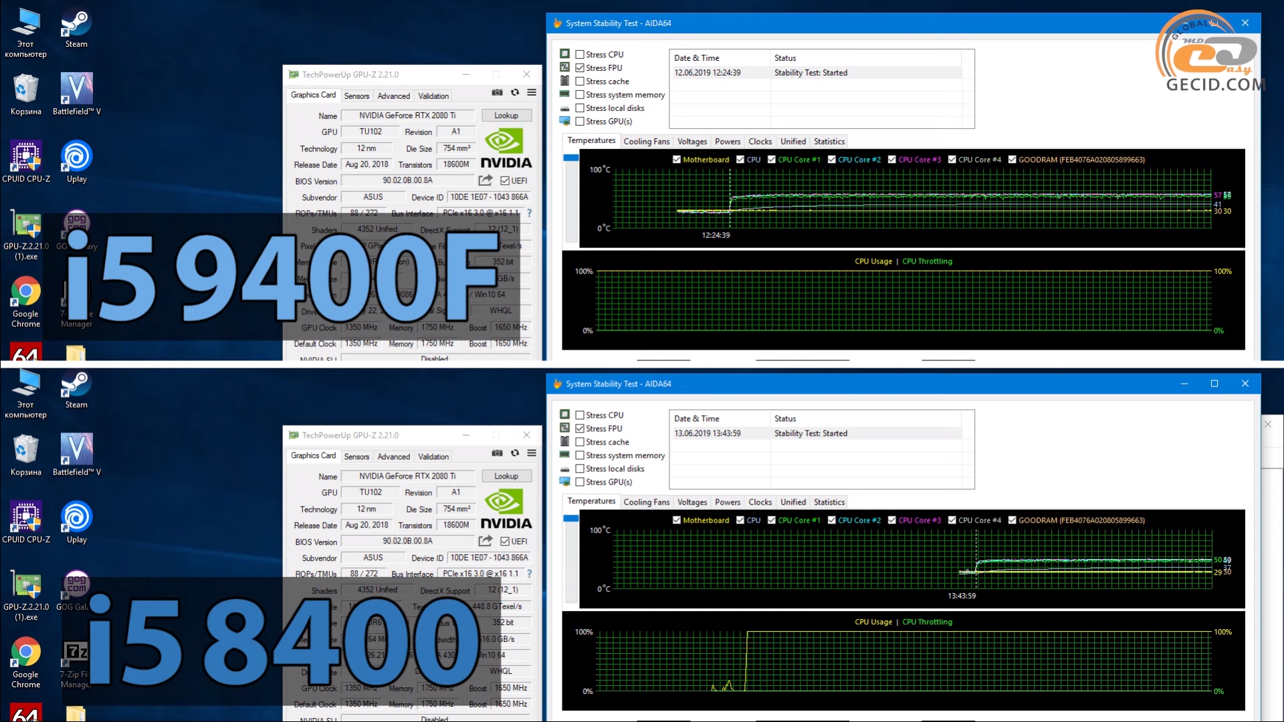Open hamburger menu in upper GPU-Z window

[x=532, y=92]
